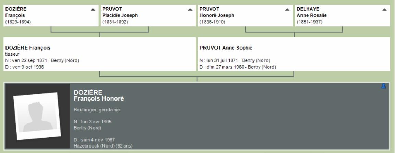Open DOZIÈRE François (1829-1894) grandparent box

pyautogui.click(x=51, y=16)
